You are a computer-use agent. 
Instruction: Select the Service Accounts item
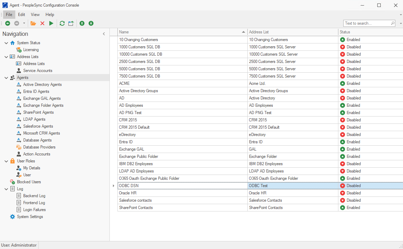(38, 71)
